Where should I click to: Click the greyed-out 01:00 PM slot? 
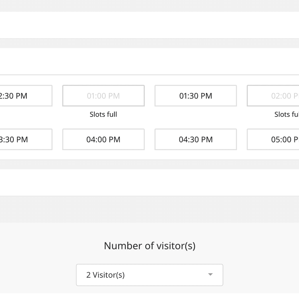103,96
